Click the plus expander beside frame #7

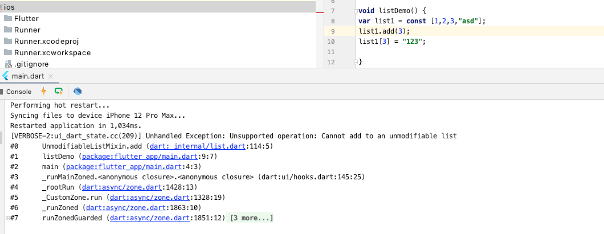click(x=7, y=219)
